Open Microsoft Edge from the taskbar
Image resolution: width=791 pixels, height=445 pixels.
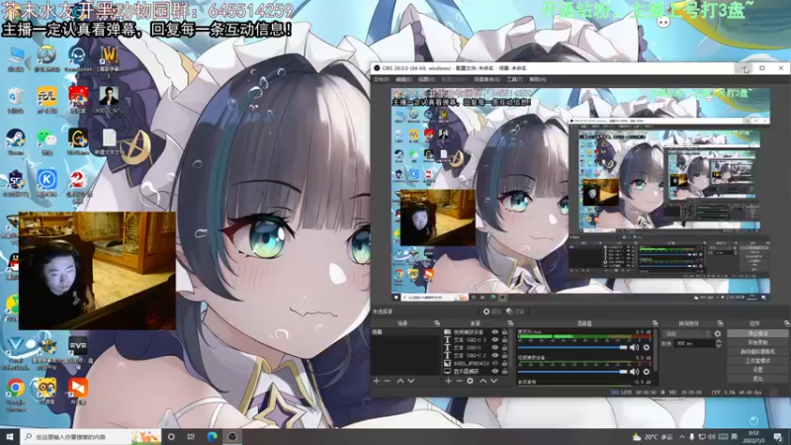(x=212, y=437)
